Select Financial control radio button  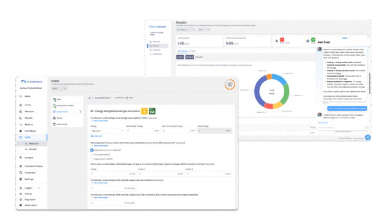click(x=92, y=155)
